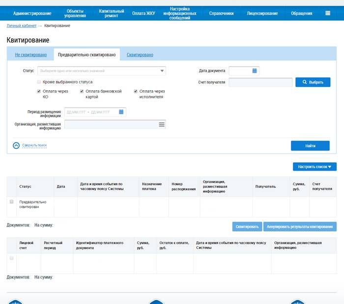
Task: Click the list icon in Организация field
Action: pyautogui.click(x=162, y=125)
